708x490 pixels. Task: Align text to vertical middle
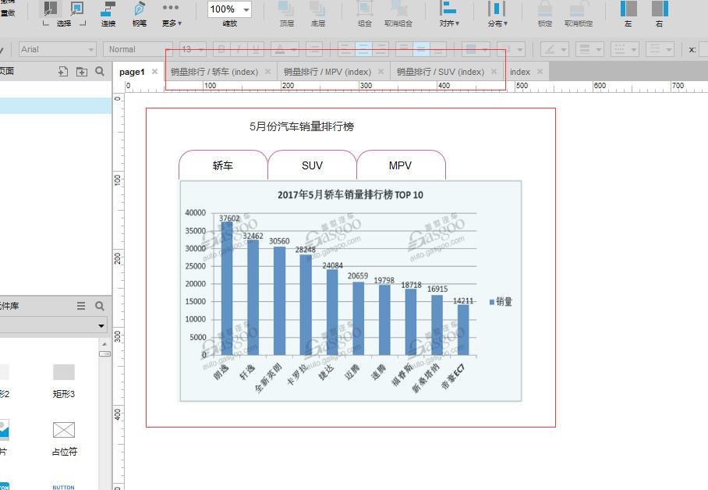pos(421,49)
